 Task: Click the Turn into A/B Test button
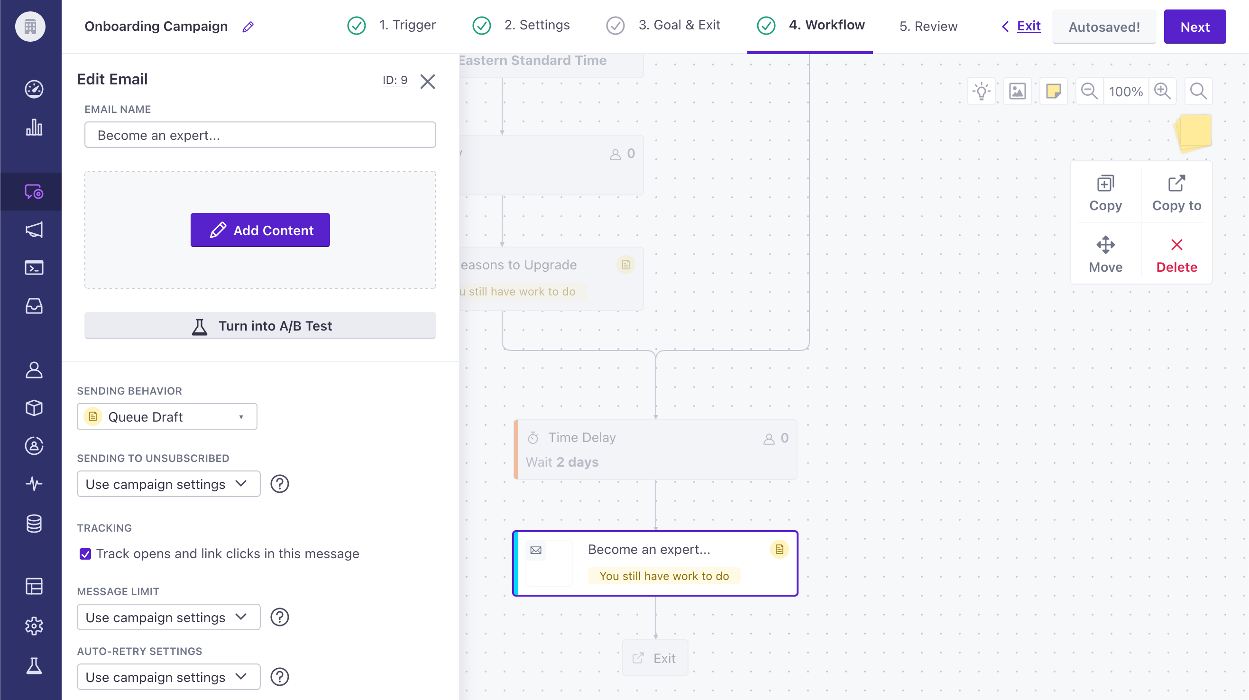point(260,325)
